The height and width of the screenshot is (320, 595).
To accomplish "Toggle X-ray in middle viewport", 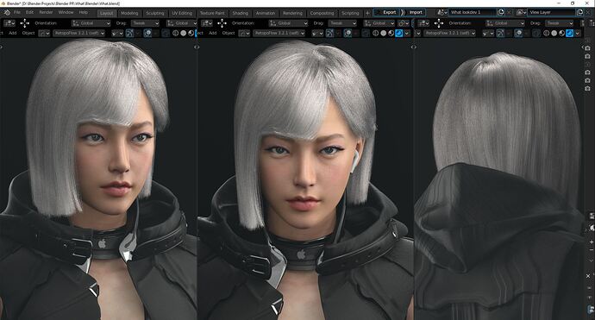I will [x=366, y=33].
